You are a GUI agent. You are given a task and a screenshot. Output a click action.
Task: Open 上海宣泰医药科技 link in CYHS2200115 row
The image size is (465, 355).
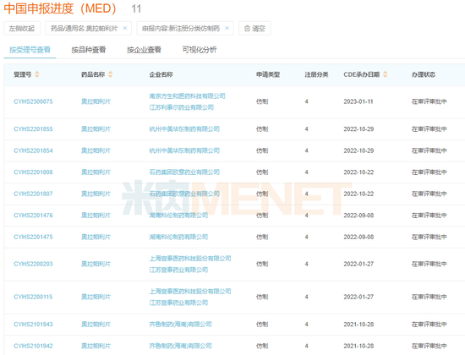click(190, 292)
